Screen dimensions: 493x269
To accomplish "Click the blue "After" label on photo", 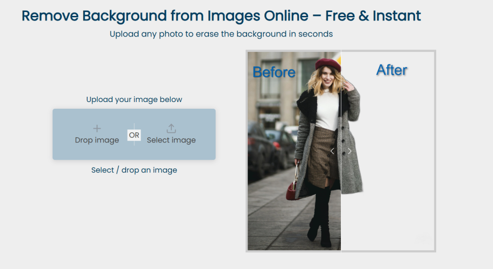I will click(391, 70).
